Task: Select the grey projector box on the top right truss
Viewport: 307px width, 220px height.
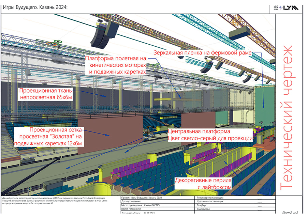Action: point(239,32)
